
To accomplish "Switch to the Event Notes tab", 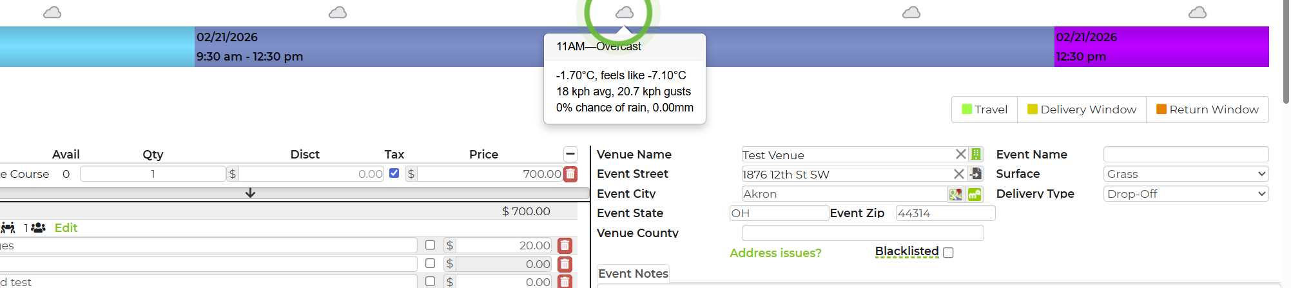I will (x=633, y=274).
